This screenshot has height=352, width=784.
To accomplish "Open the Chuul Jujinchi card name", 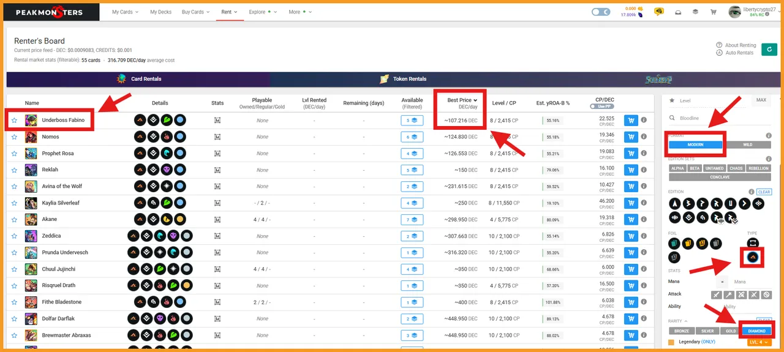I will click(x=59, y=269).
